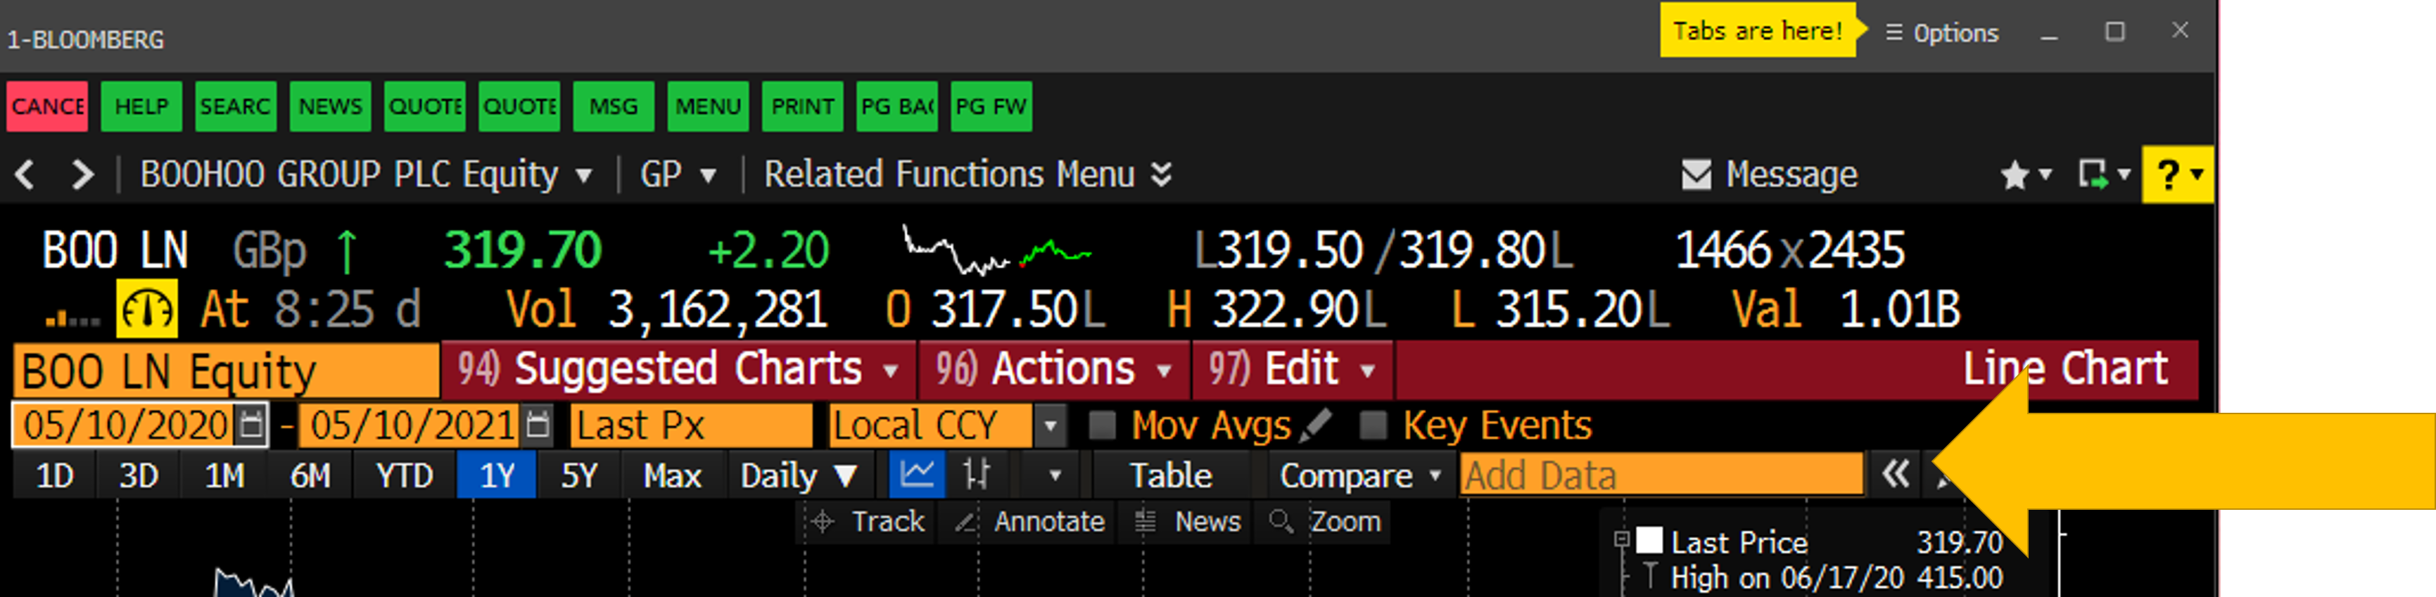Click the PG BACK button
Screen dimensions: 2436x597
point(897,105)
